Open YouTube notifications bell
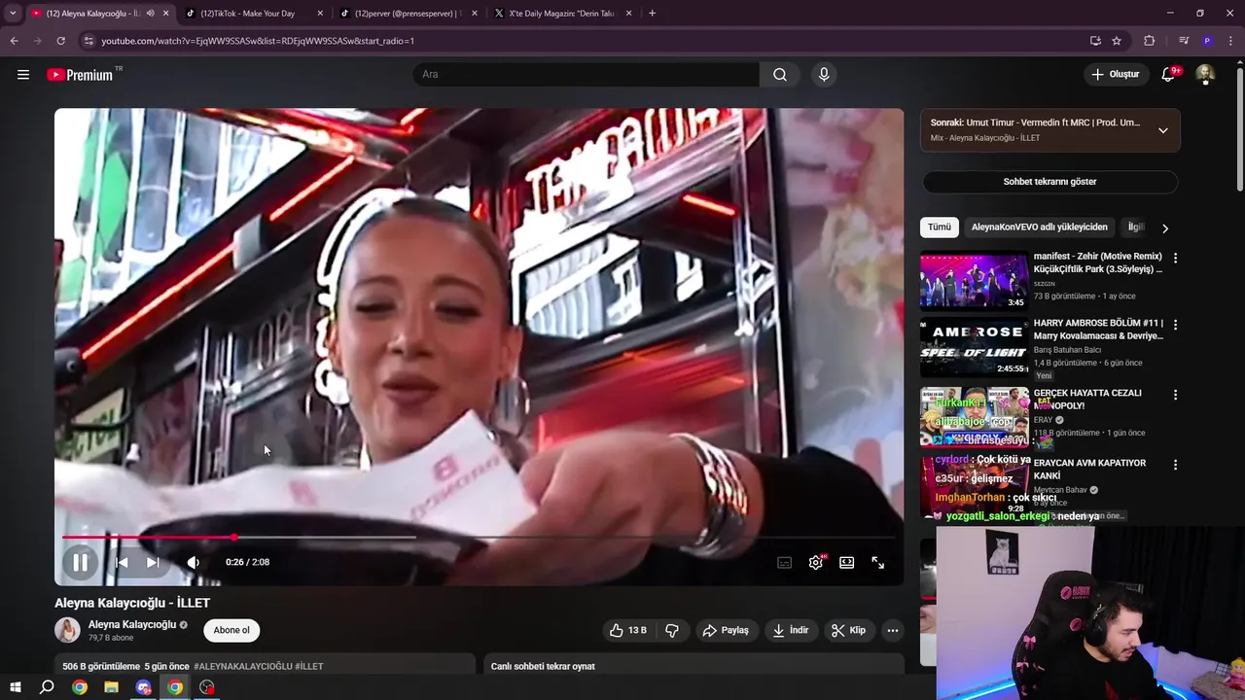 [1169, 74]
